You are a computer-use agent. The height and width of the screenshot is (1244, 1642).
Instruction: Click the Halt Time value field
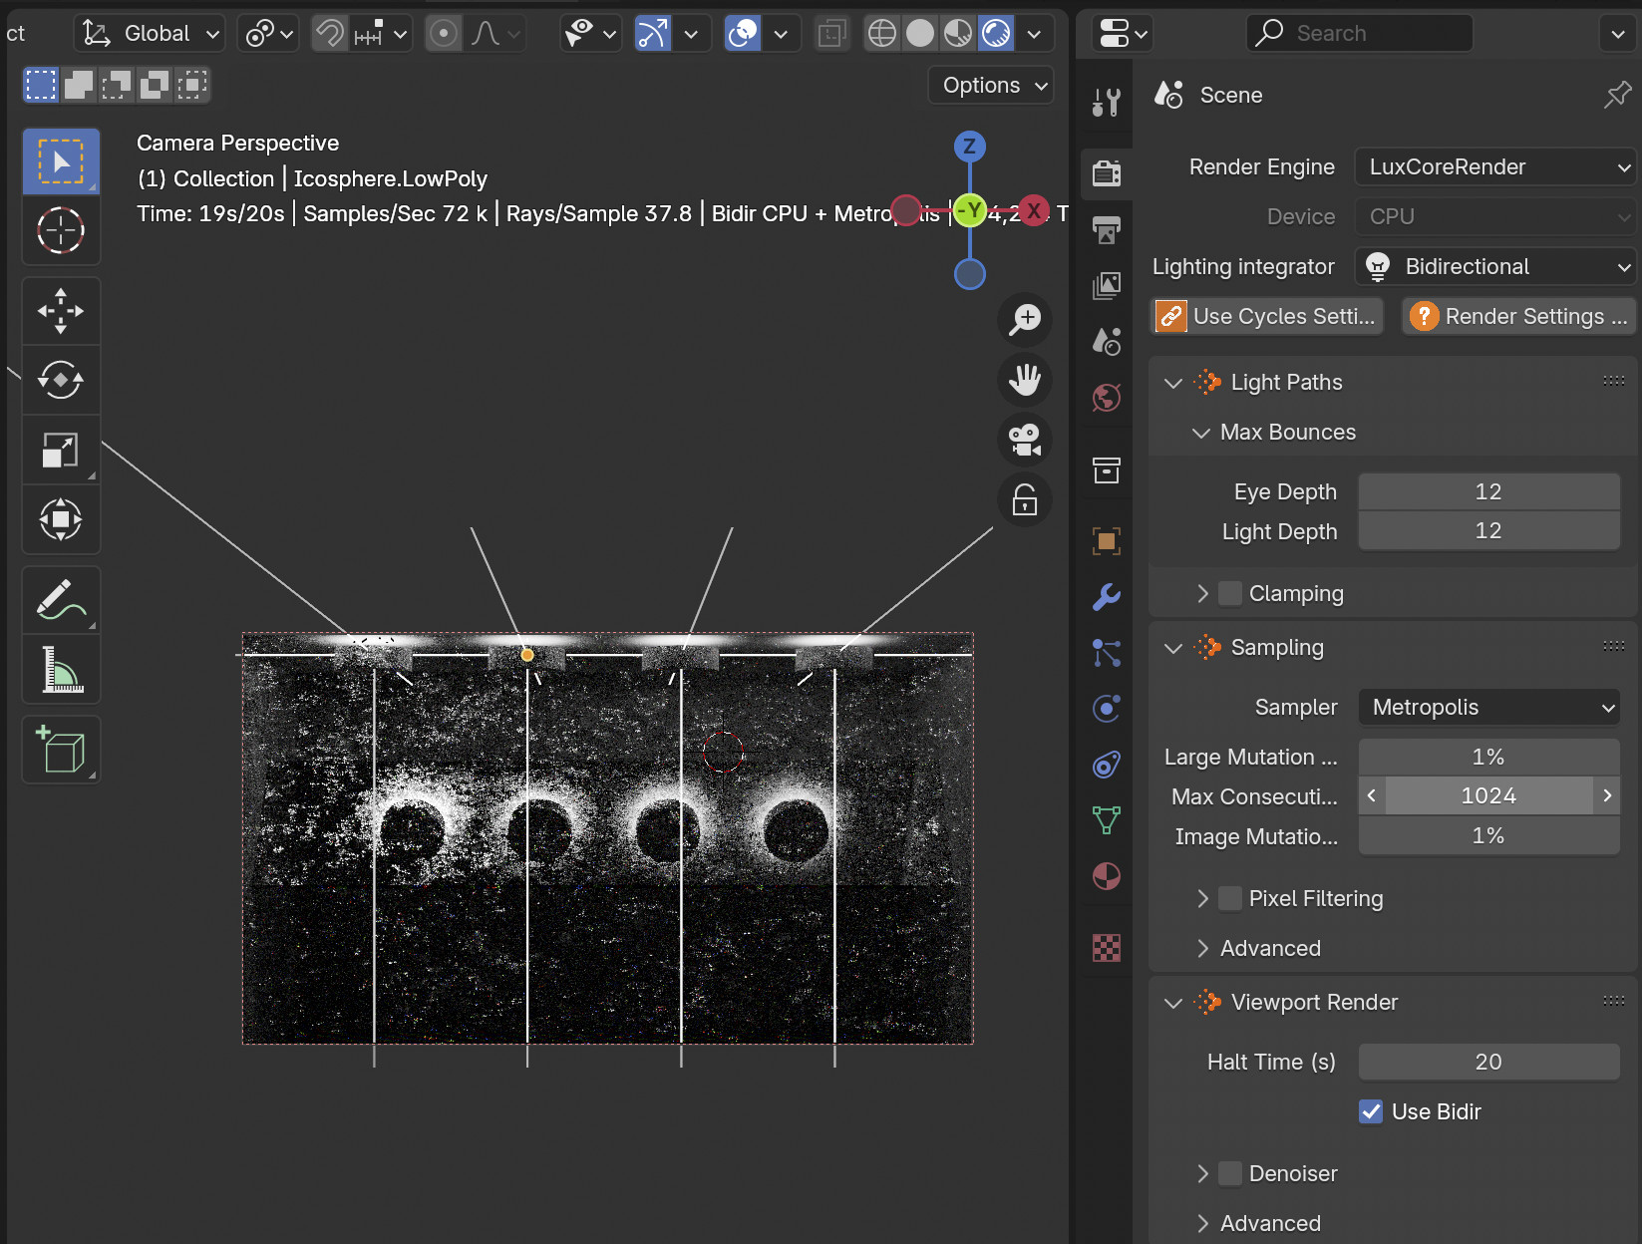pyautogui.click(x=1488, y=1062)
